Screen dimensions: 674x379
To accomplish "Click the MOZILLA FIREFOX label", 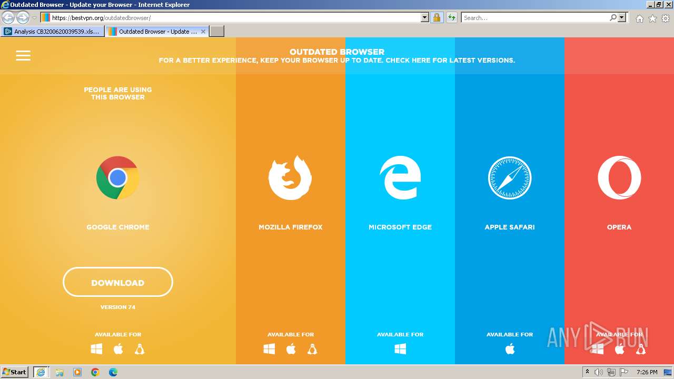I will (x=291, y=227).
